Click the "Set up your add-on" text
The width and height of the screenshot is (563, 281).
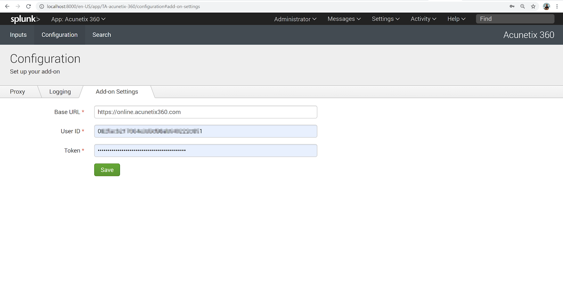point(35,72)
